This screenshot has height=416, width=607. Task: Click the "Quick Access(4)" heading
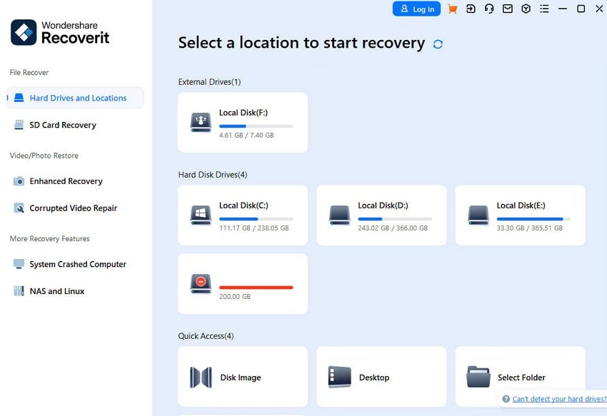[x=206, y=336]
